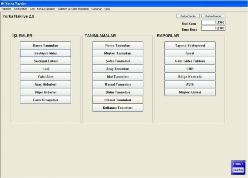Screen dimensions: 248x178
Task: Click the Kurları Kaydet button
Action: pos(213,16)
